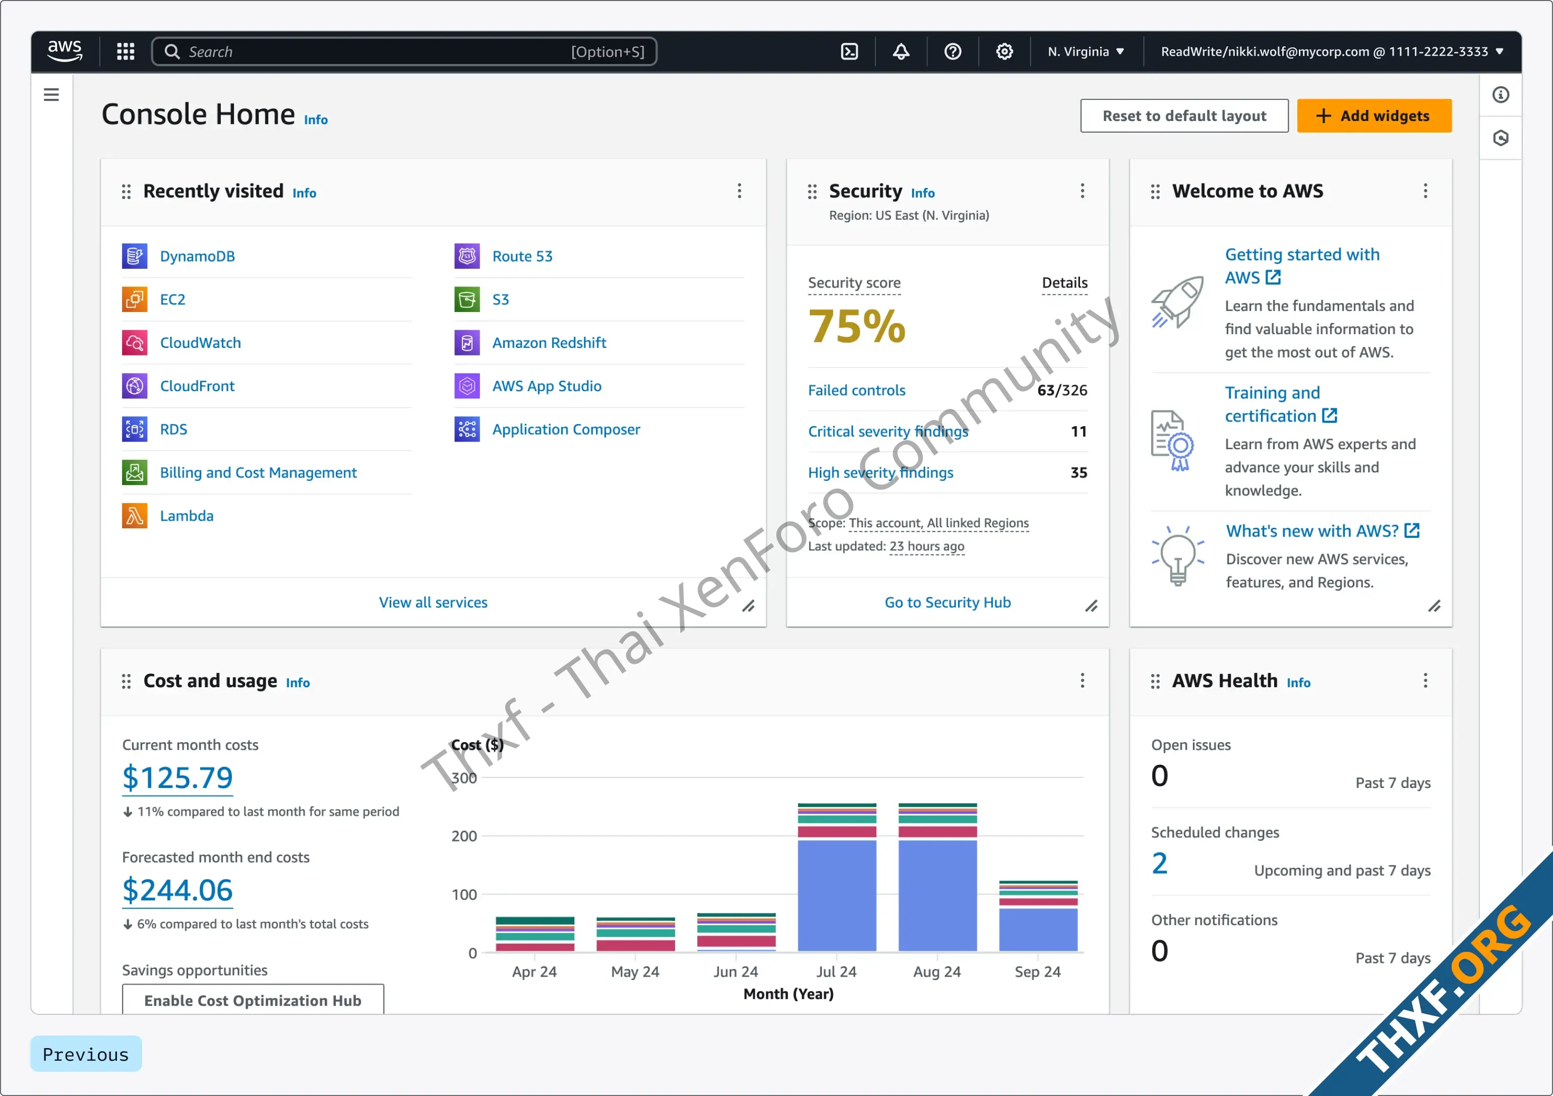
Task: Click the Security widget resize handle
Action: click(x=1092, y=606)
